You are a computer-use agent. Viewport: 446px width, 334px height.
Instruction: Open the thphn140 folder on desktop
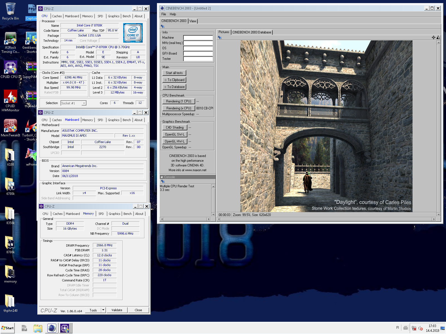click(10, 303)
